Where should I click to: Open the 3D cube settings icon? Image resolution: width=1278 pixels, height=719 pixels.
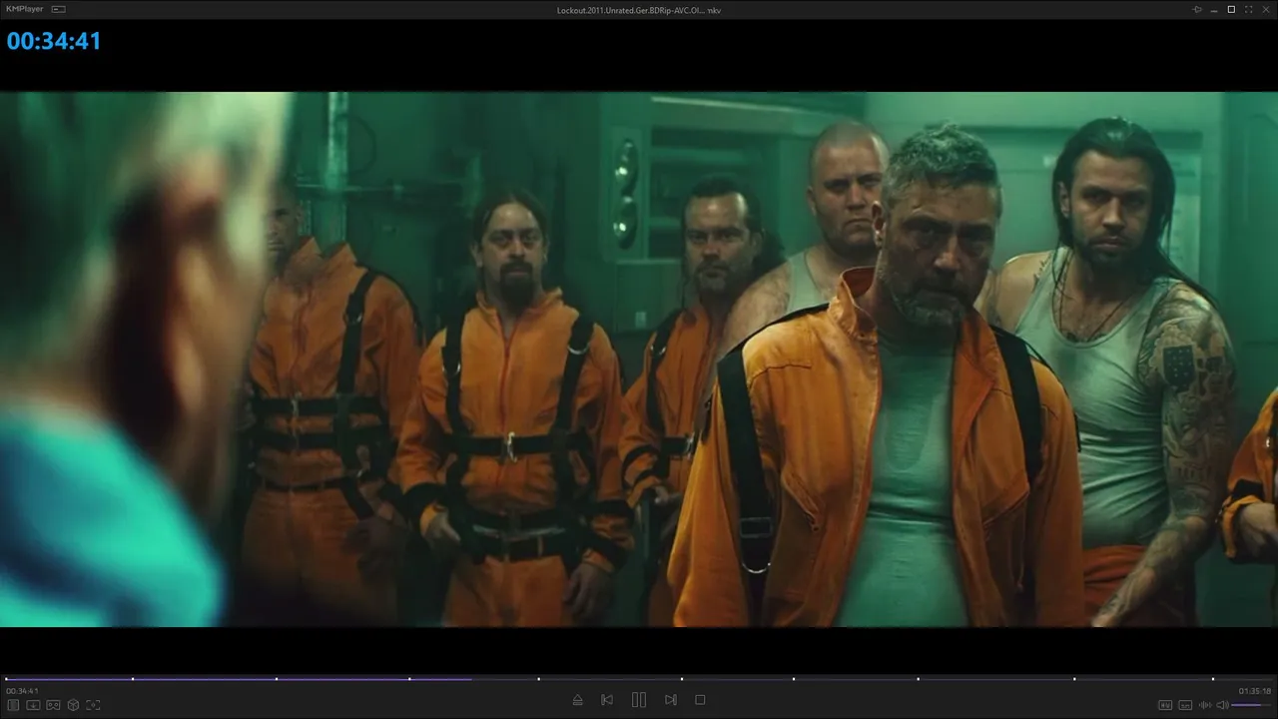[73, 705]
